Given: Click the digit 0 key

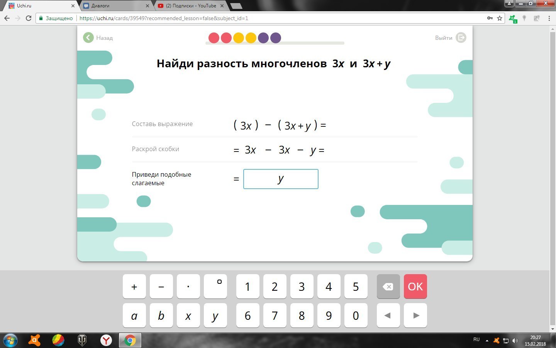Looking at the screenshot, I should pos(356,316).
